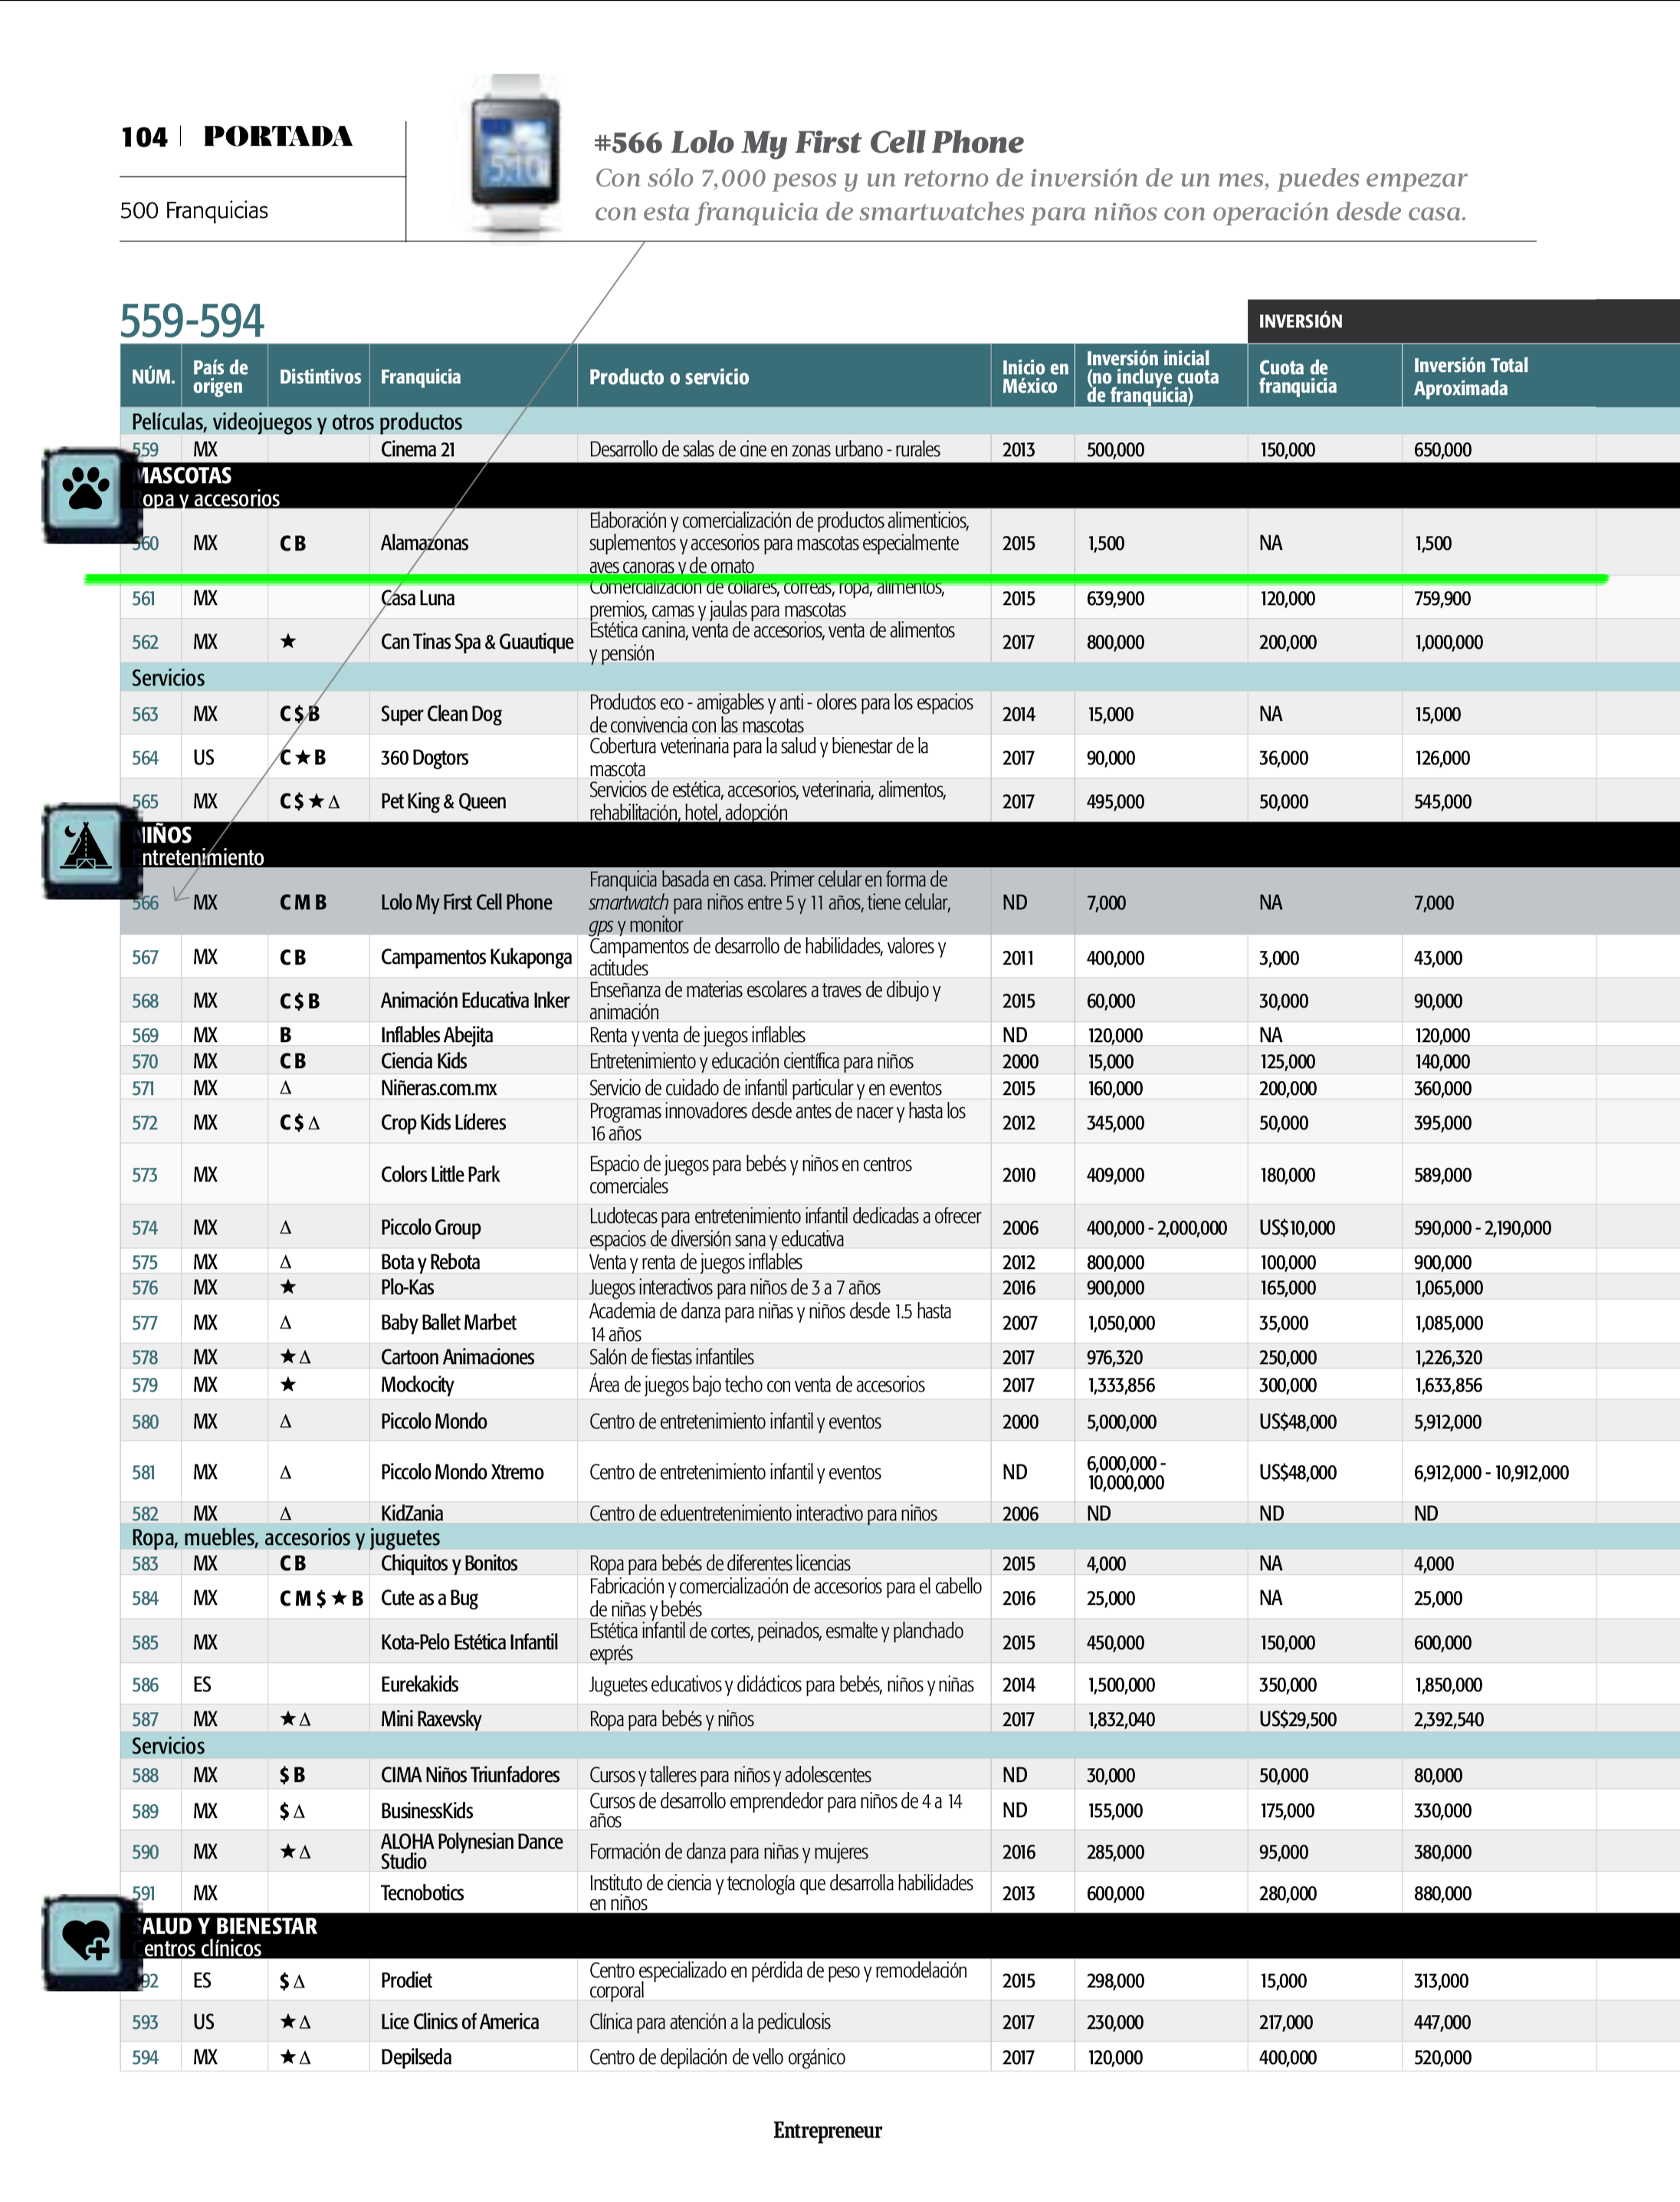Viewport: 1680px width, 2202px height.
Task: Click the 'Piccolo Group' franchise name
Action: click(x=430, y=1228)
